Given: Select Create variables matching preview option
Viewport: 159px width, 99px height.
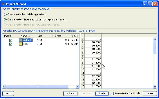Looking at the screenshot, I should 5,14.
